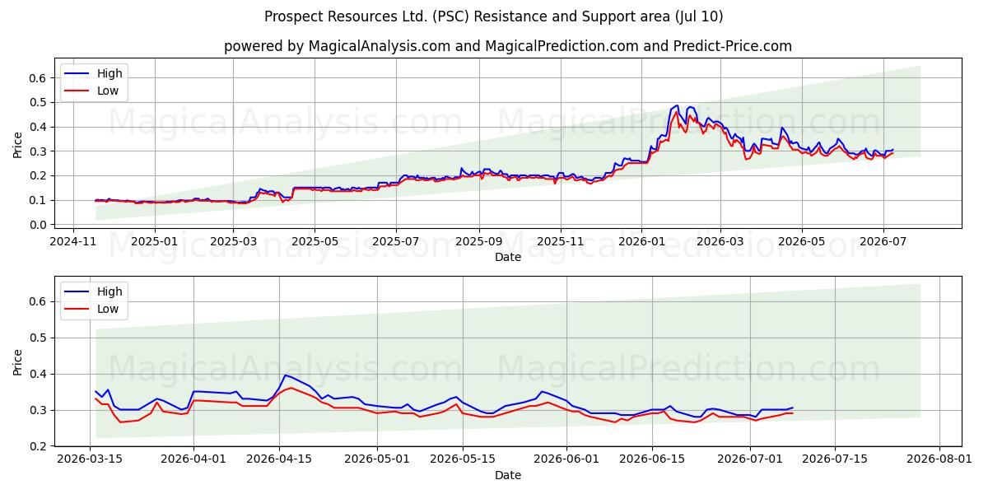
Task: Click the "2026-06-01" x-axis label in the bottom chart
Action: point(566,459)
